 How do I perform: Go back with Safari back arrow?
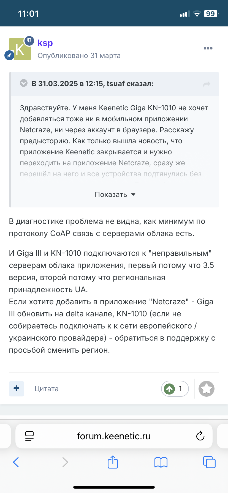tap(16, 462)
